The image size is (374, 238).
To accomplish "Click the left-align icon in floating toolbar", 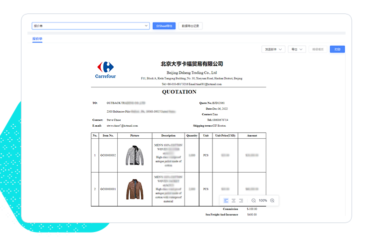I will [226, 200].
